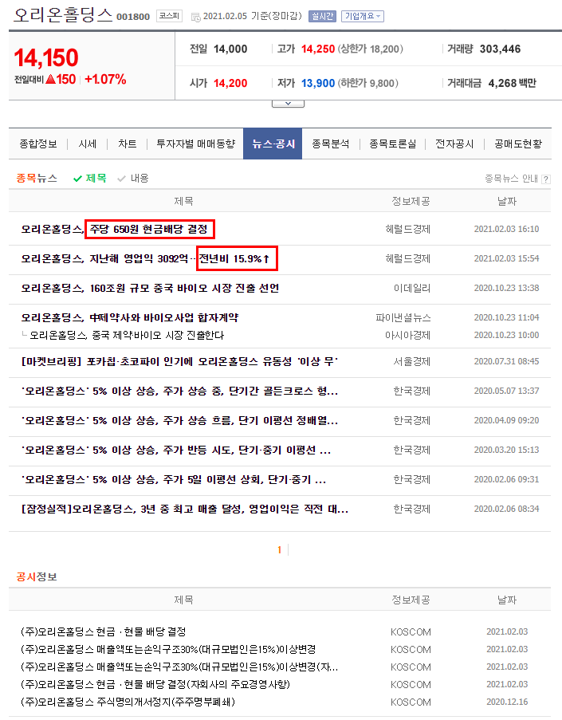Click the 코스피 market badge
Screen dimensions: 562x720
pos(169,16)
